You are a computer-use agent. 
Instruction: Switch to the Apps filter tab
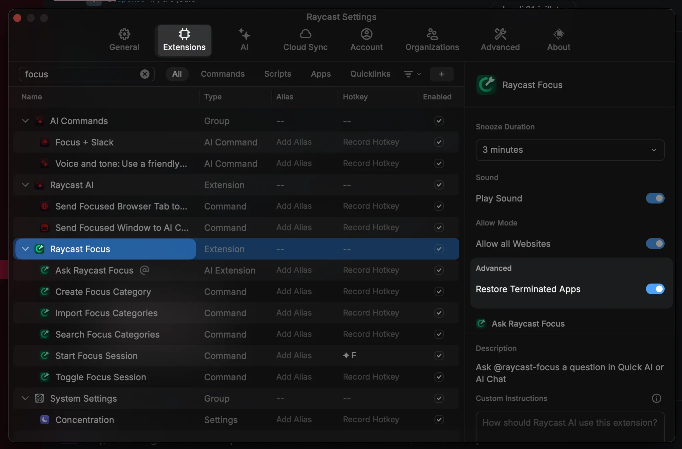click(321, 74)
